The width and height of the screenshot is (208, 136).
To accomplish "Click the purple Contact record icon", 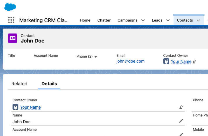I will pos(13,38).
